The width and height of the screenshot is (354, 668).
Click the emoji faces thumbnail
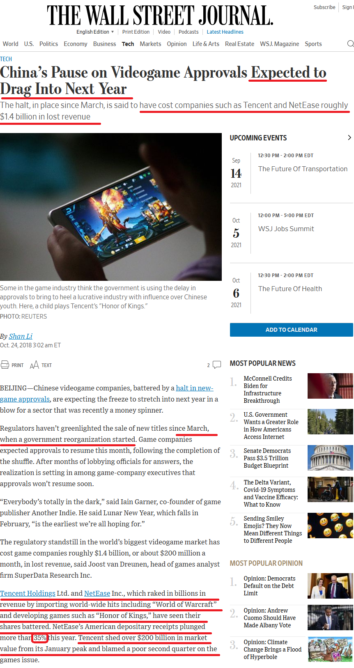point(330,526)
